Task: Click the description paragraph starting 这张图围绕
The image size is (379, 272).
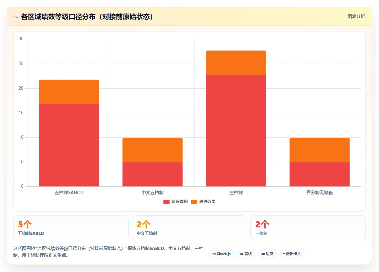Action: click(x=109, y=252)
